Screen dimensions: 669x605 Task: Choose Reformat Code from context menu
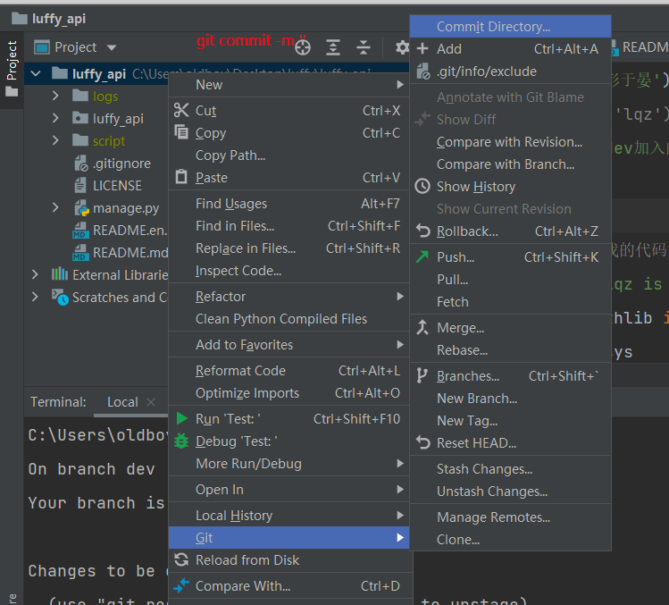tap(289, 371)
